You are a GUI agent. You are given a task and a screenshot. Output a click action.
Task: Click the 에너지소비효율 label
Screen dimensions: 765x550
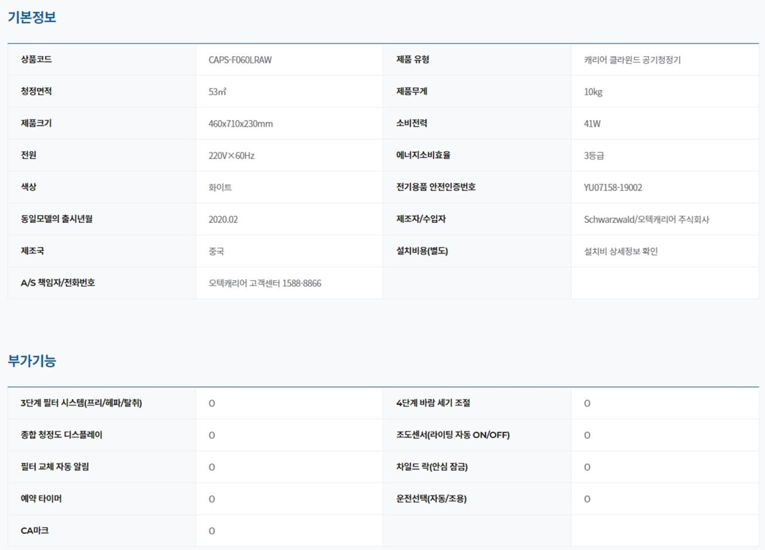[x=423, y=155]
